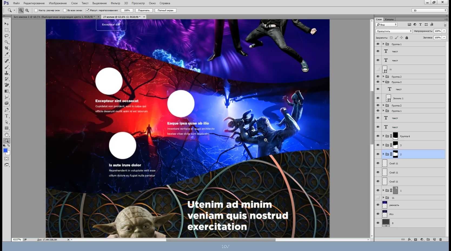Image resolution: width=451 pixels, height=251 pixels.
Task: Create a new group folder icon
Action: point(428,239)
